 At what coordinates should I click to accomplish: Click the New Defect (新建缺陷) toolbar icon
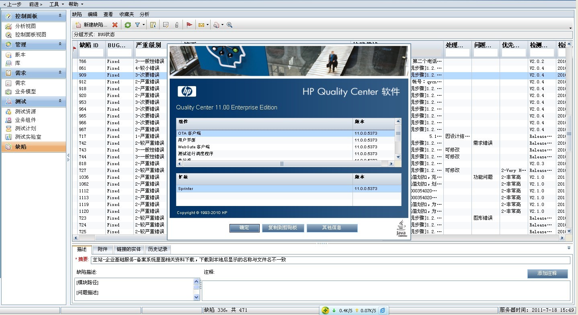click(x=78, y=25)
